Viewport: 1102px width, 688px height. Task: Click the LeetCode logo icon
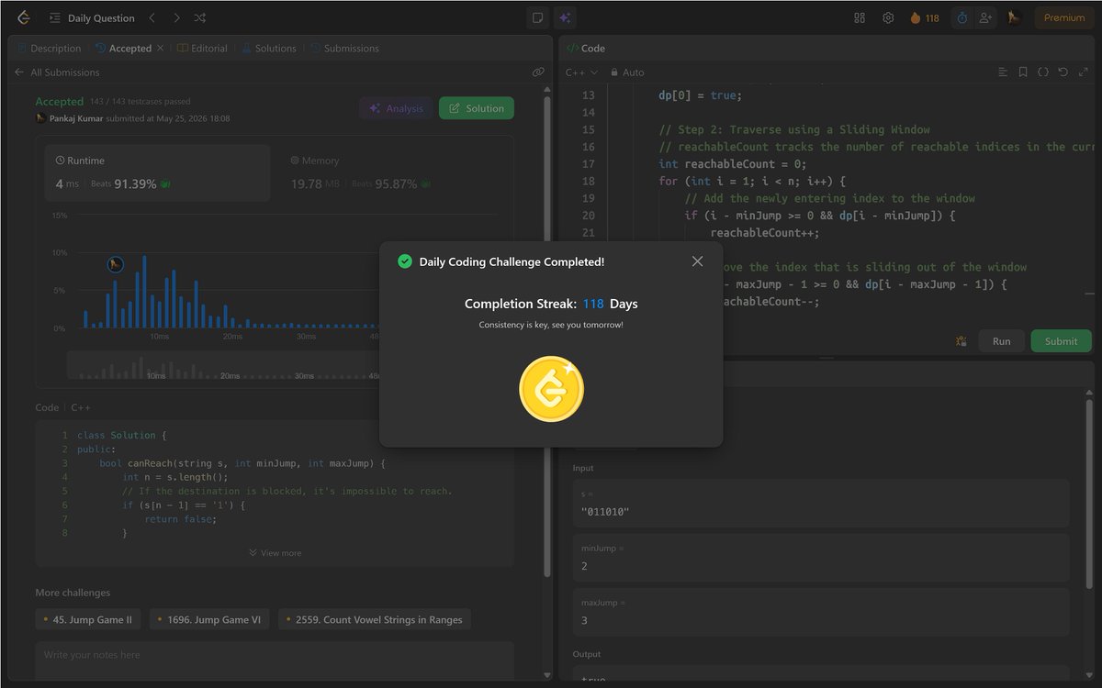pyautogui.click(x=23, y=17)
